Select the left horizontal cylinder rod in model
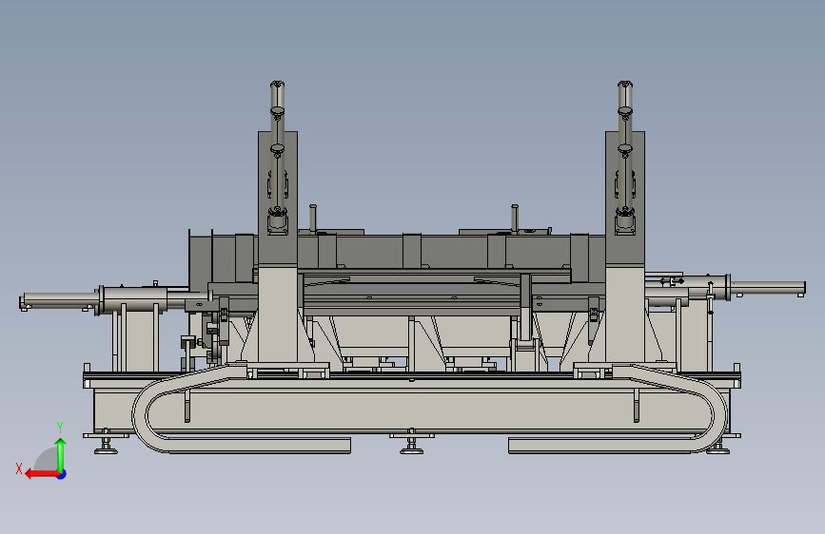The image size is (825, 534). pyautogui.click(x=59, y=299)
